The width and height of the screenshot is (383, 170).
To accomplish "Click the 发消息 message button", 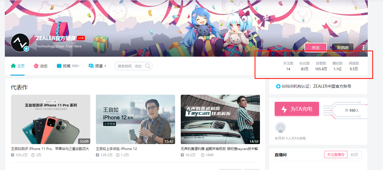I will [343, 48].
